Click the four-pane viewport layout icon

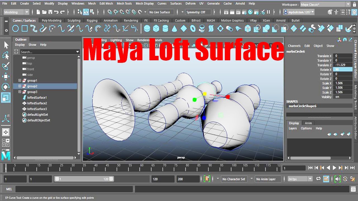(6, 143)
